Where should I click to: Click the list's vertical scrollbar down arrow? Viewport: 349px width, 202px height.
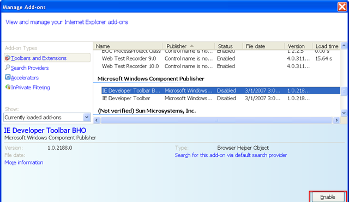point(344,113)
